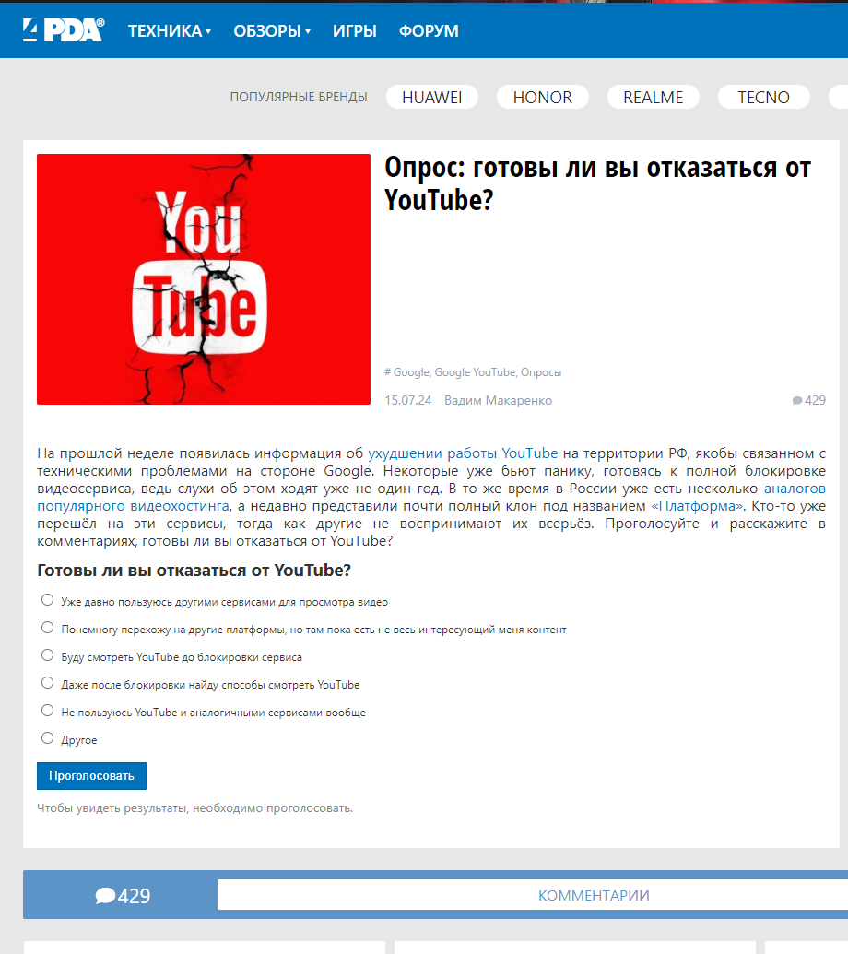Select 'Не пользуюсь YouTube' option
Image resolution: width=848 pixels, height=954 pixels.
pyautogui.click(x=47, y=711)
